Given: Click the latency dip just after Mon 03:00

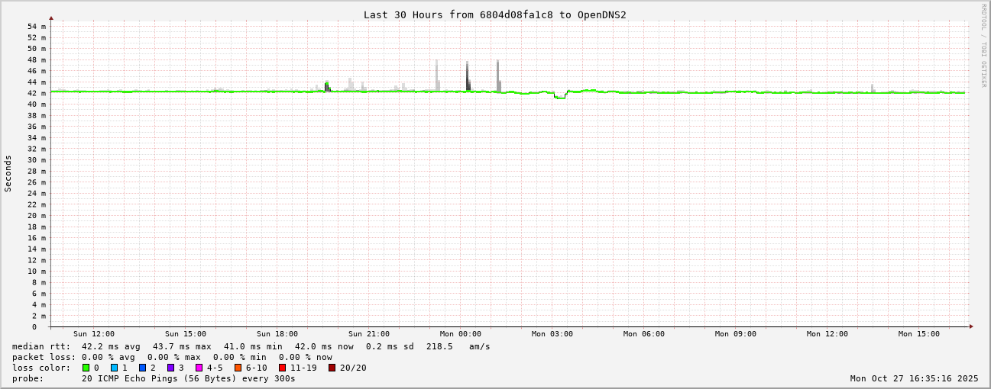Looking at the screenshot, I should 559,97.
